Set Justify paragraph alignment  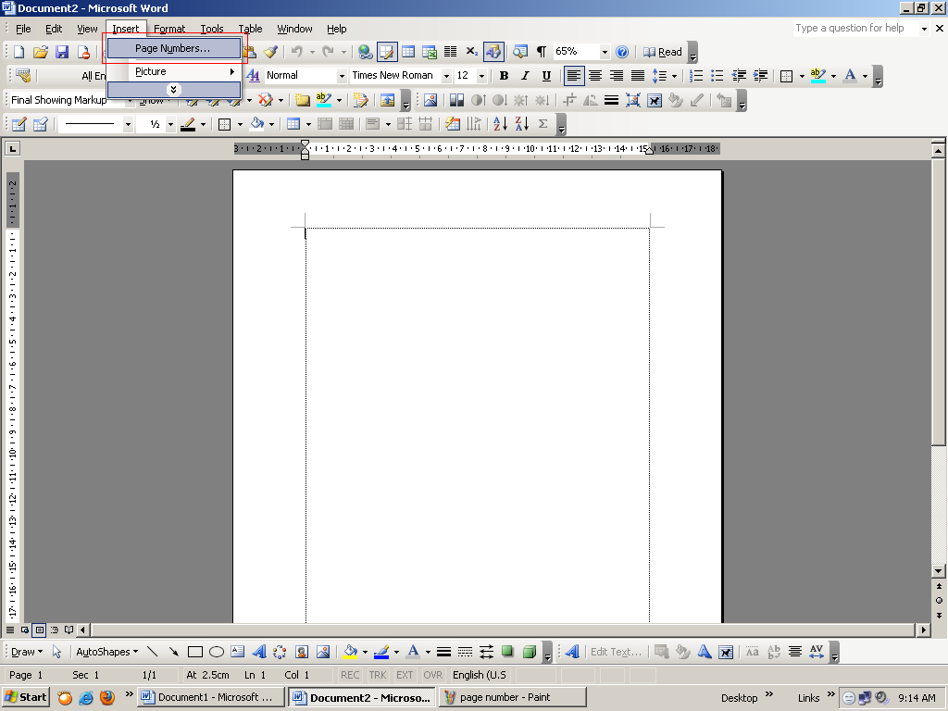click(x=638, y=76)
